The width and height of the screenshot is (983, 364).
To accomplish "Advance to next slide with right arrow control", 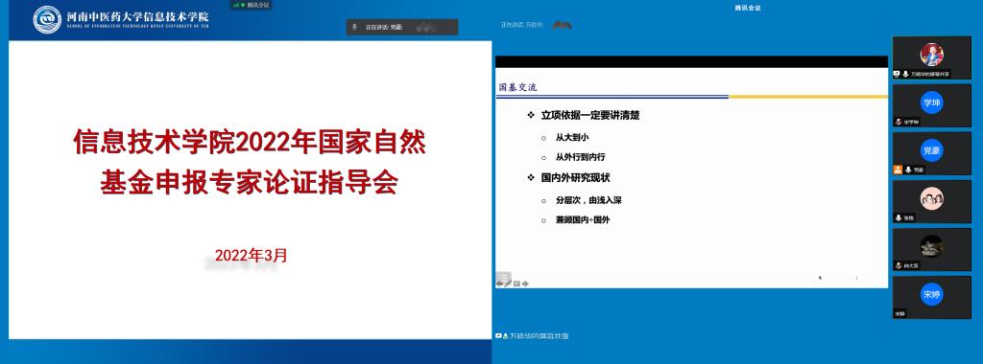I will click(525, 284).
